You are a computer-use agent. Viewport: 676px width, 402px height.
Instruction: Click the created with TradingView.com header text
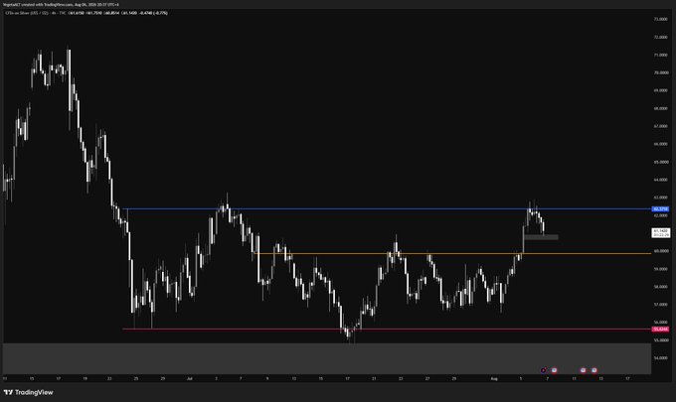(x=62, y=4)
